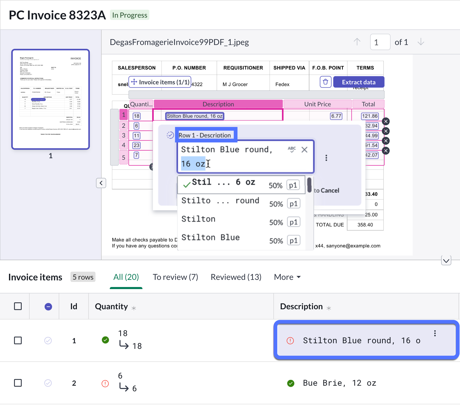Click green check beside quantity 18

tap(105, 340)
